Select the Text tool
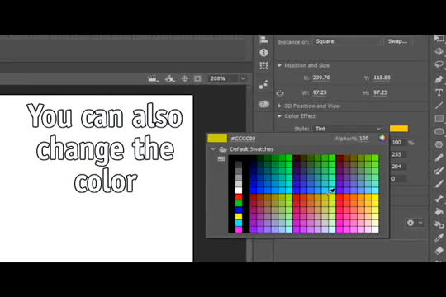The image size is (446, 297). click(x=439, y=92)
